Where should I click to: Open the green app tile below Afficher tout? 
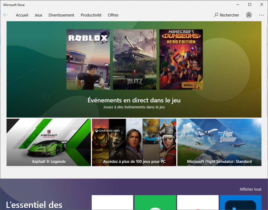[155, 202]
